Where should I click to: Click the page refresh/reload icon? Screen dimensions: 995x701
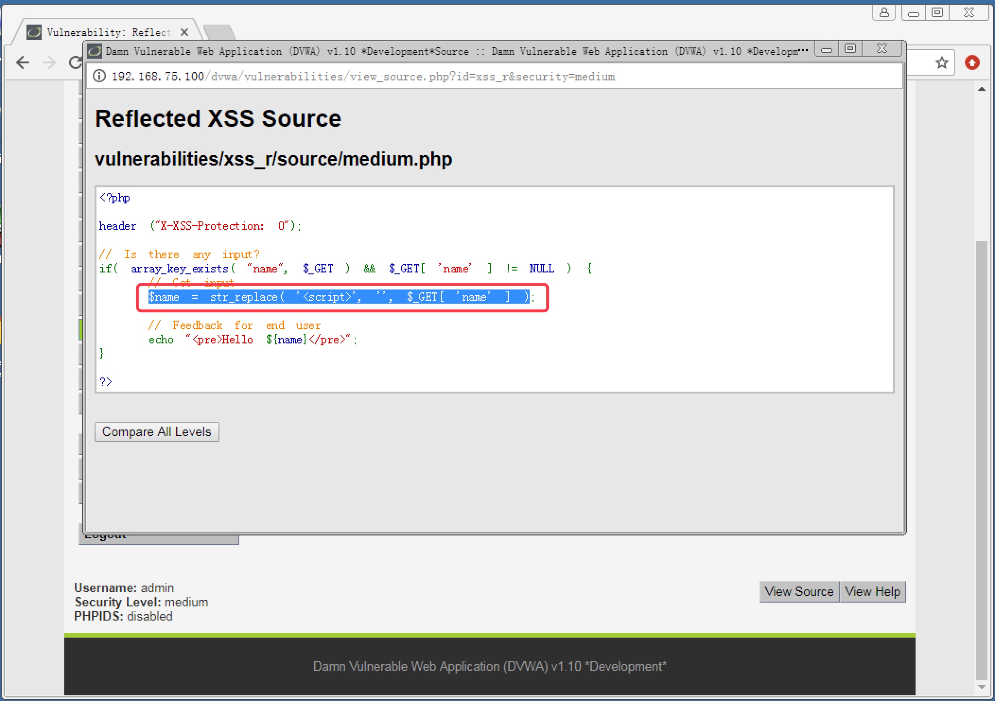tap(75, 63)
